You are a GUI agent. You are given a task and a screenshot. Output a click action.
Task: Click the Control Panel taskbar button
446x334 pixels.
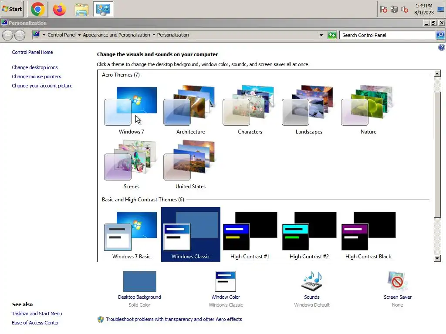tap(103, 9)
